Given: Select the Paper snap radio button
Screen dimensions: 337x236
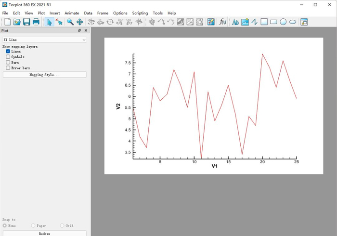Looking at the screenshot, I should 33,225.
